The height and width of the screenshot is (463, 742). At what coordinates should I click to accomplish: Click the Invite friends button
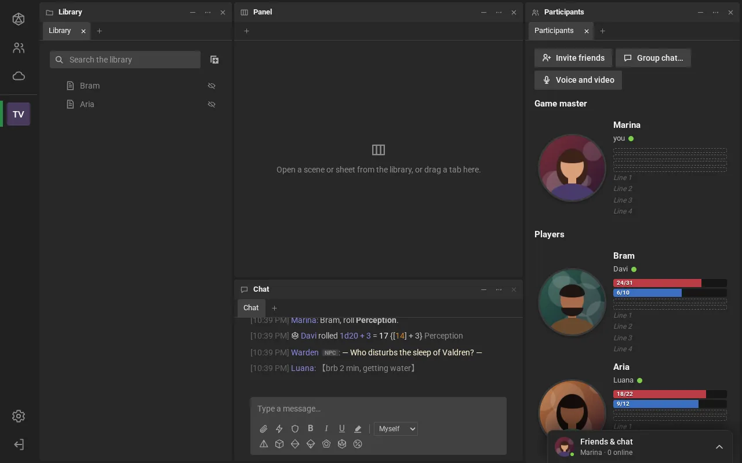[573, 58]
